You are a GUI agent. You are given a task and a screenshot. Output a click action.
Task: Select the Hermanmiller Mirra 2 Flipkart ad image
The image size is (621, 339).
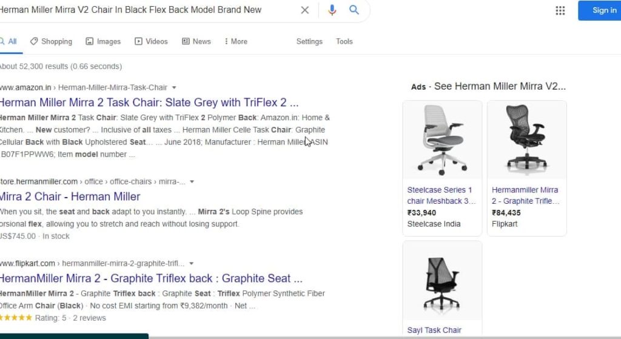click(527, 140)
